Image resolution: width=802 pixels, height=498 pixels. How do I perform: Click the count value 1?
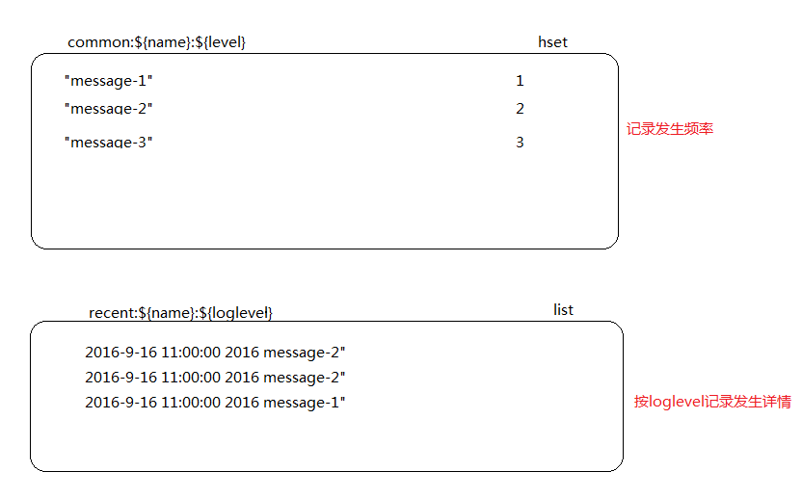pyautogui.click(x=520, y=81)
